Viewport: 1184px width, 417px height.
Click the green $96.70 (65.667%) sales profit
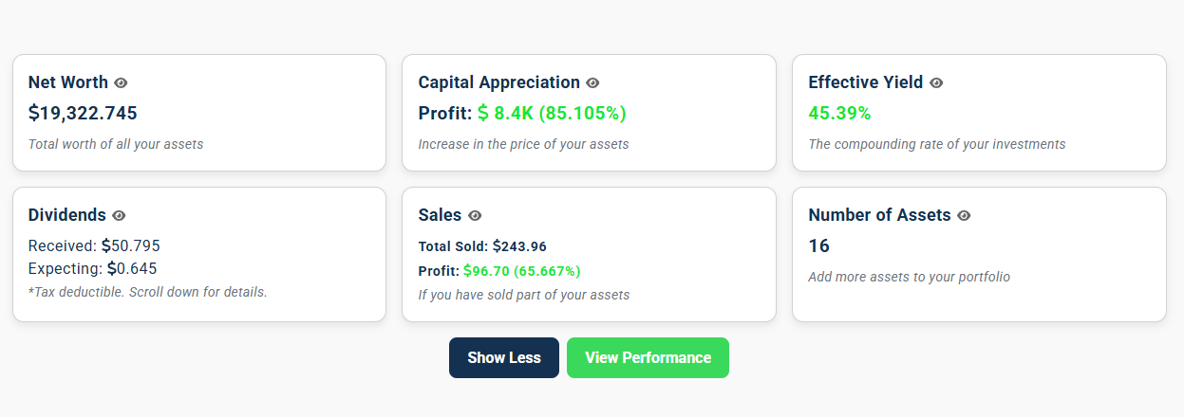[x=521, y=271]
